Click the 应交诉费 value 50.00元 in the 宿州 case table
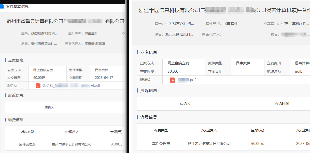Viewport: 310px width, 153px height. [x=40, y=78]
